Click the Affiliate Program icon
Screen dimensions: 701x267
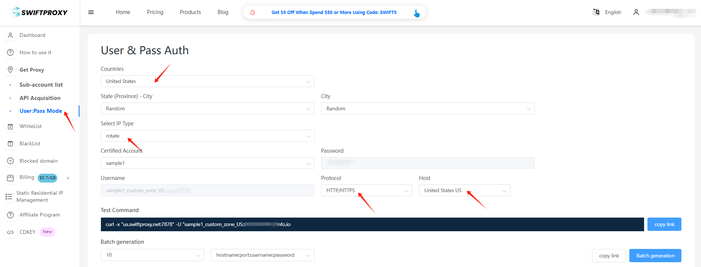[x=10, y=215]
